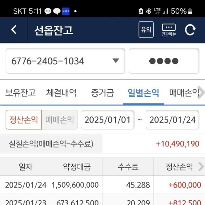The image size is (205, 205).
Task: Pick the end date 2025/01/24
Action: [x=173, y=120]
